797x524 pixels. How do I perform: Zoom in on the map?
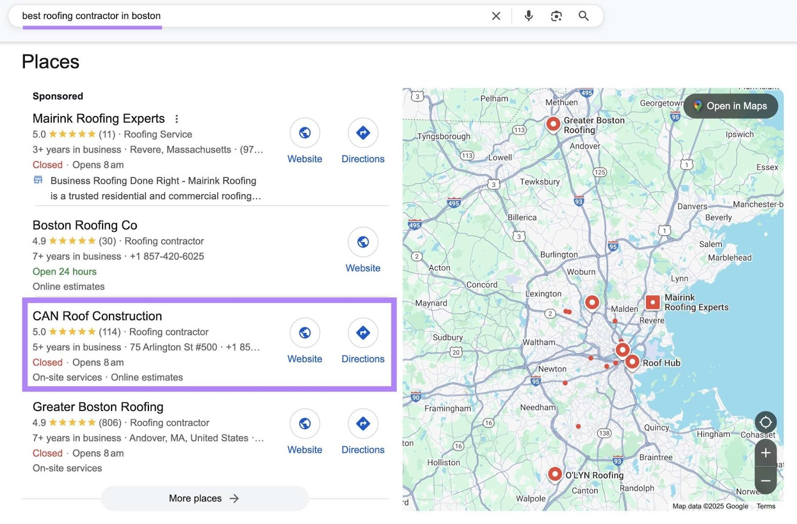coord(766,453)
